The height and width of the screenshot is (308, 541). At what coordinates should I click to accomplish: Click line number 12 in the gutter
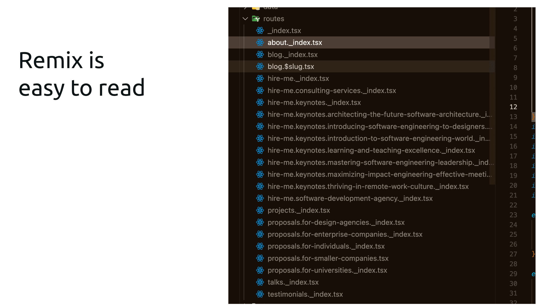coord(513,107)
